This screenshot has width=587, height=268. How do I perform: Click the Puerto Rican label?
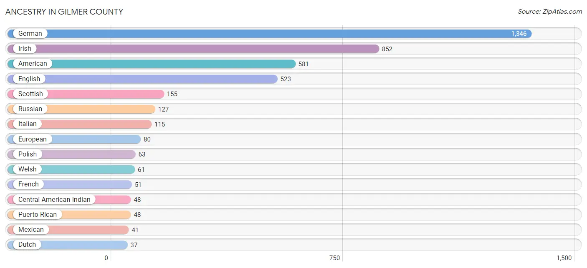pyautogui.click(x=38, y=215)
